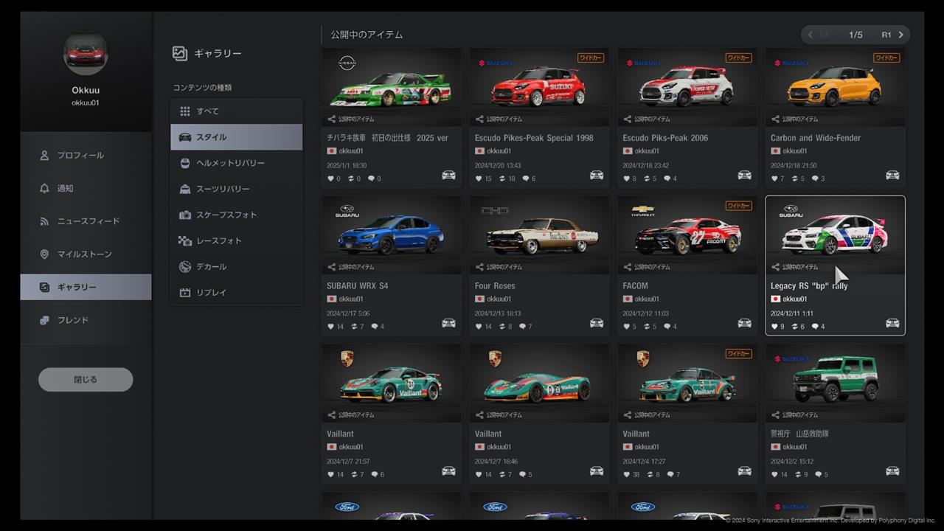
Task: Click car icon on Four Roses card
Action: click(597, 323)
